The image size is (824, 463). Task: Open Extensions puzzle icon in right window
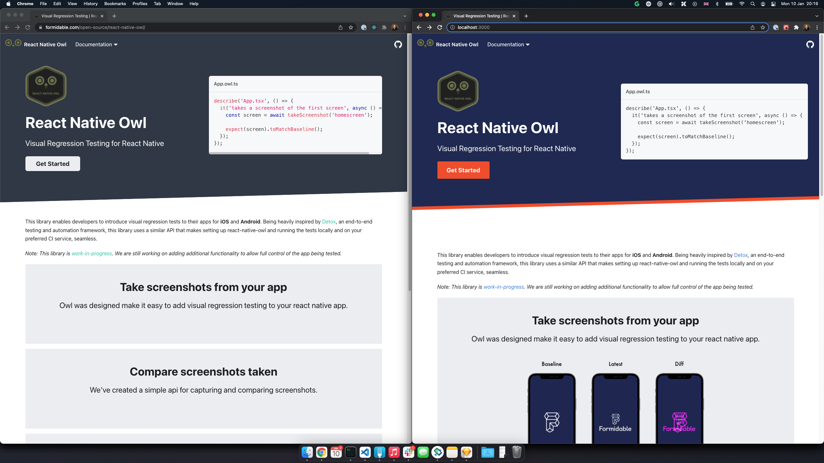click(796, 27)
